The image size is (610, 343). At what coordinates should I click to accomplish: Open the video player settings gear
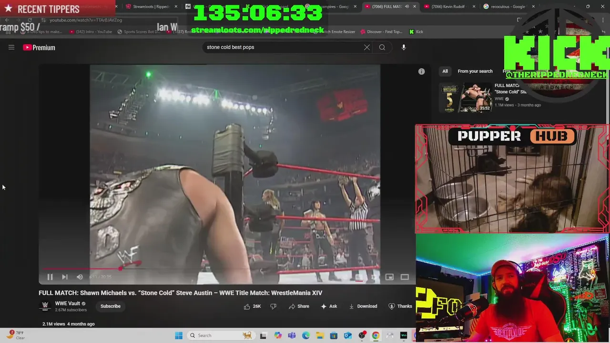coord(374,277)
